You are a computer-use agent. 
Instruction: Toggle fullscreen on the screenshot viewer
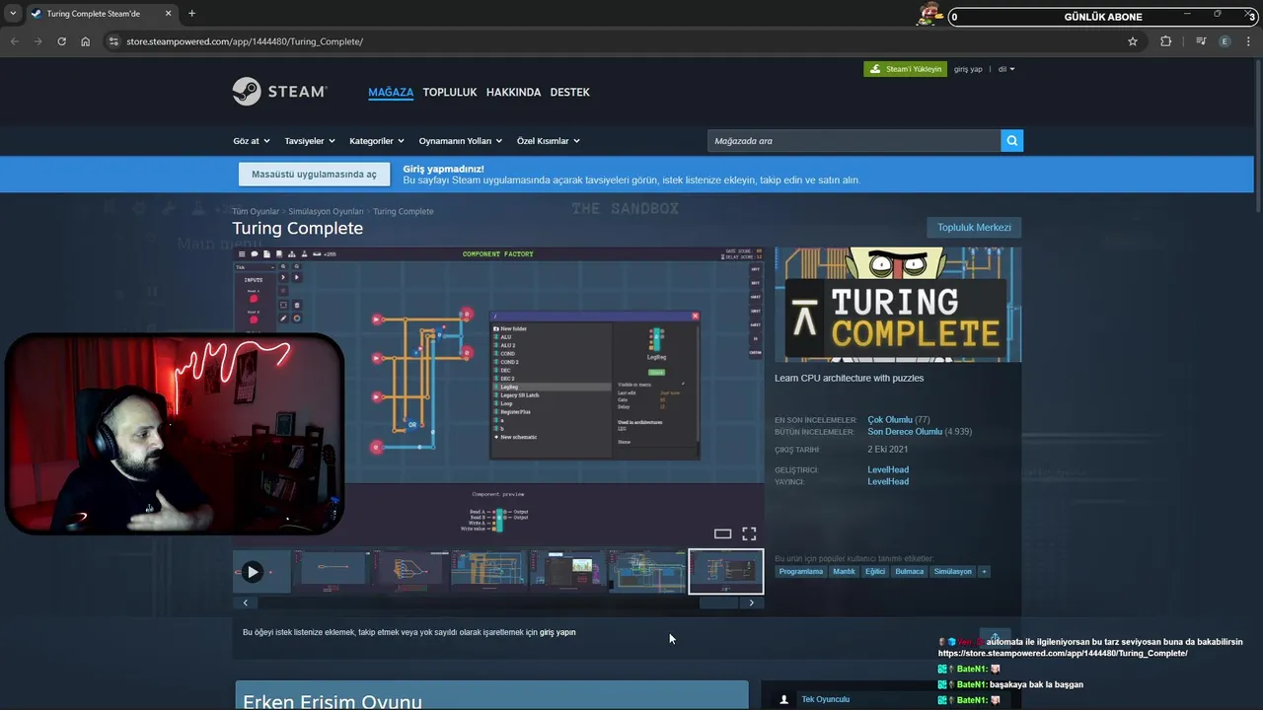(749, 533)
